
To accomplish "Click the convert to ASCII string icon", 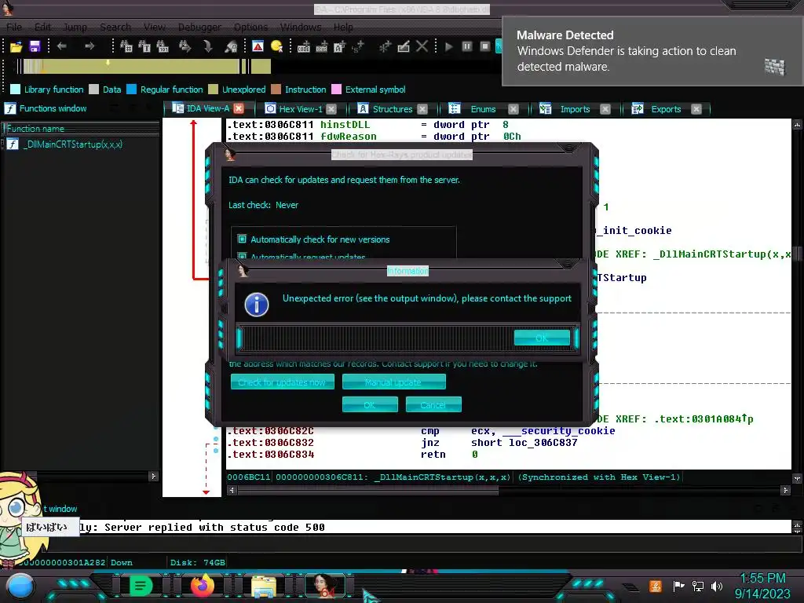I will [x=339, y=46].
